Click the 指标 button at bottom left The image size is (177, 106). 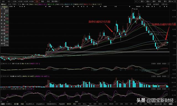pos(3,104)
